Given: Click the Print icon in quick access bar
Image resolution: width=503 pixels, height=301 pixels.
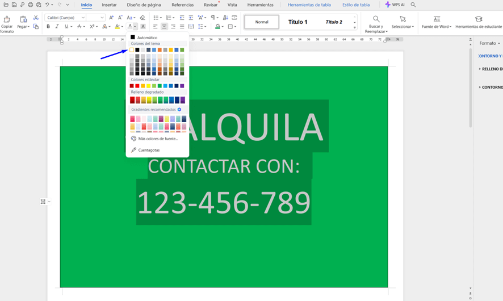Looking at the screenshot, I should [31, 5].
